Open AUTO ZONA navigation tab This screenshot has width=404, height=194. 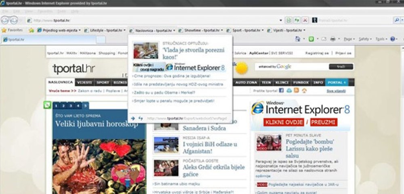(x=246, y=82)
